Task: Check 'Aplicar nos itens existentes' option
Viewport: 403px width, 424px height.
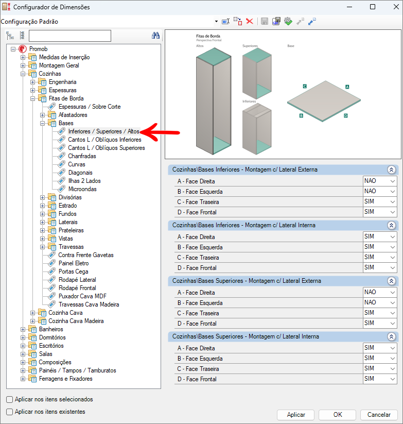Action: (x=10, y=412)
